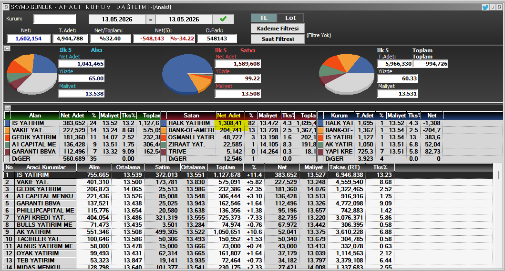Screen dimensions: 505x271
Task: Click green swatch beside A1 CAPITAL ME
Action: pos(7,144)
